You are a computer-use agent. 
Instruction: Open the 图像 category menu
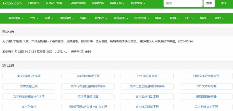(x=174, y=18)
